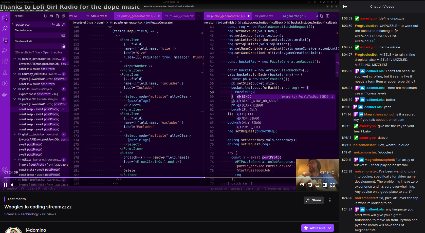Screen dimensions: 425x233
Task: Toggle Match Case in search box
Action: click(x=53, y=25)
